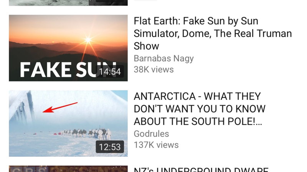The height and width of the screenshot is (172, 307).
Task: Open 'ANTARCTICA - WHAT THEY DON'T WANT' title
Action: tap(200, 109)
